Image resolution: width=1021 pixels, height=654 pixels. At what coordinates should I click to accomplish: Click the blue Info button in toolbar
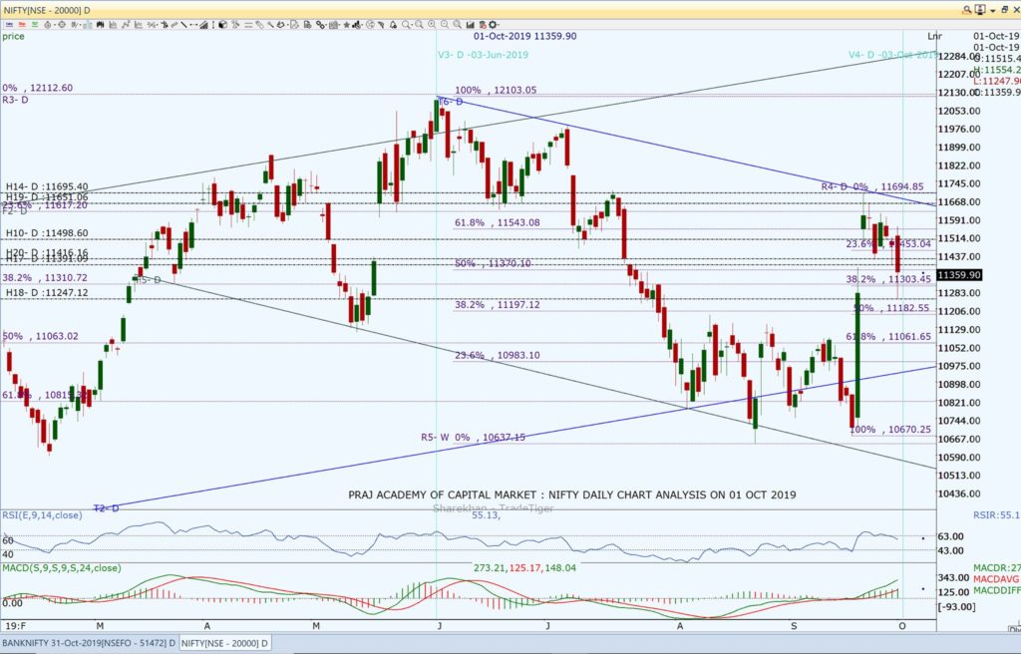tap(9, 25)
